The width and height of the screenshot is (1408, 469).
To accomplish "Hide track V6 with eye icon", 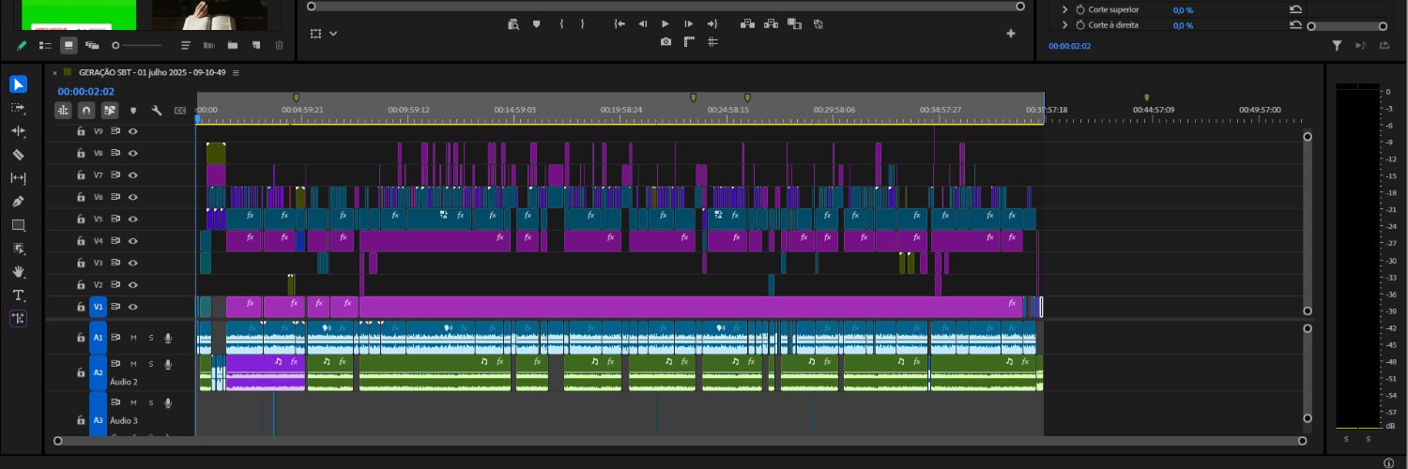I will click(133, 197).
